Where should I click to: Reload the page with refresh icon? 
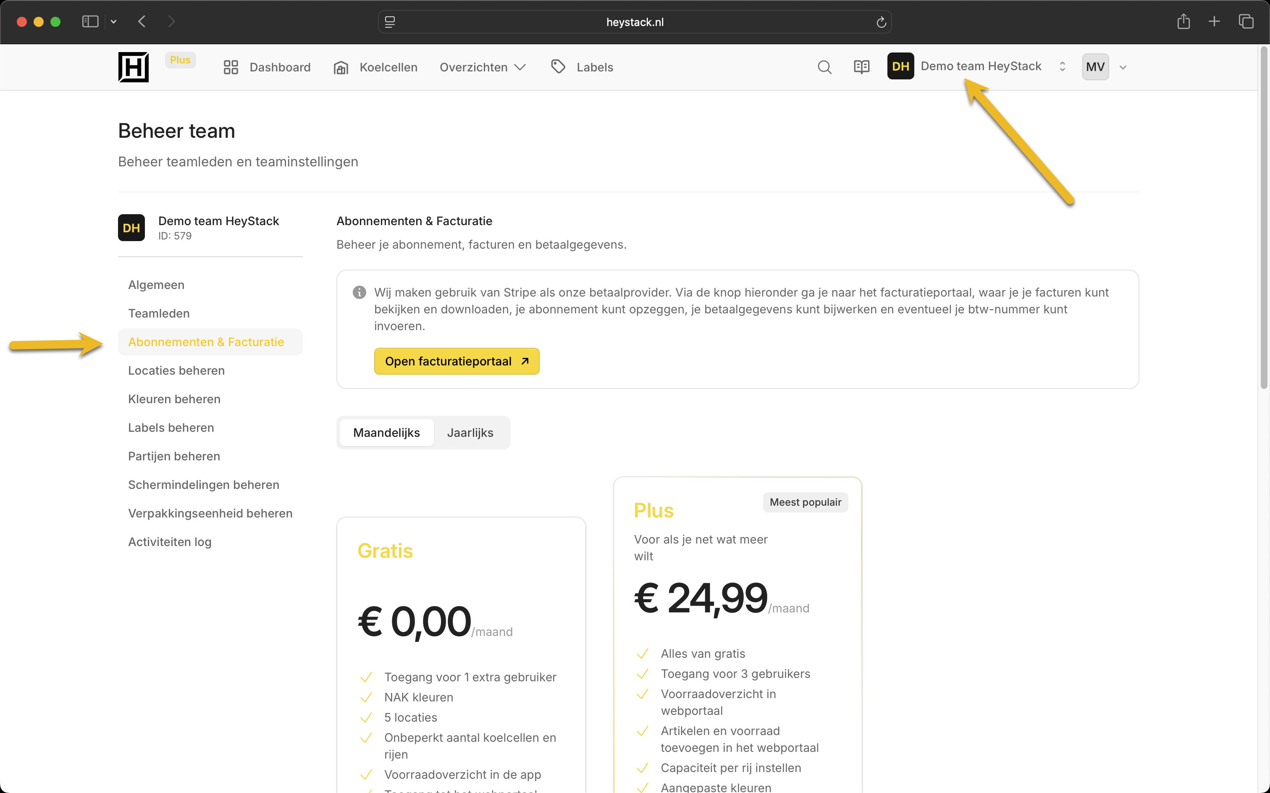(x=881, y=22)
